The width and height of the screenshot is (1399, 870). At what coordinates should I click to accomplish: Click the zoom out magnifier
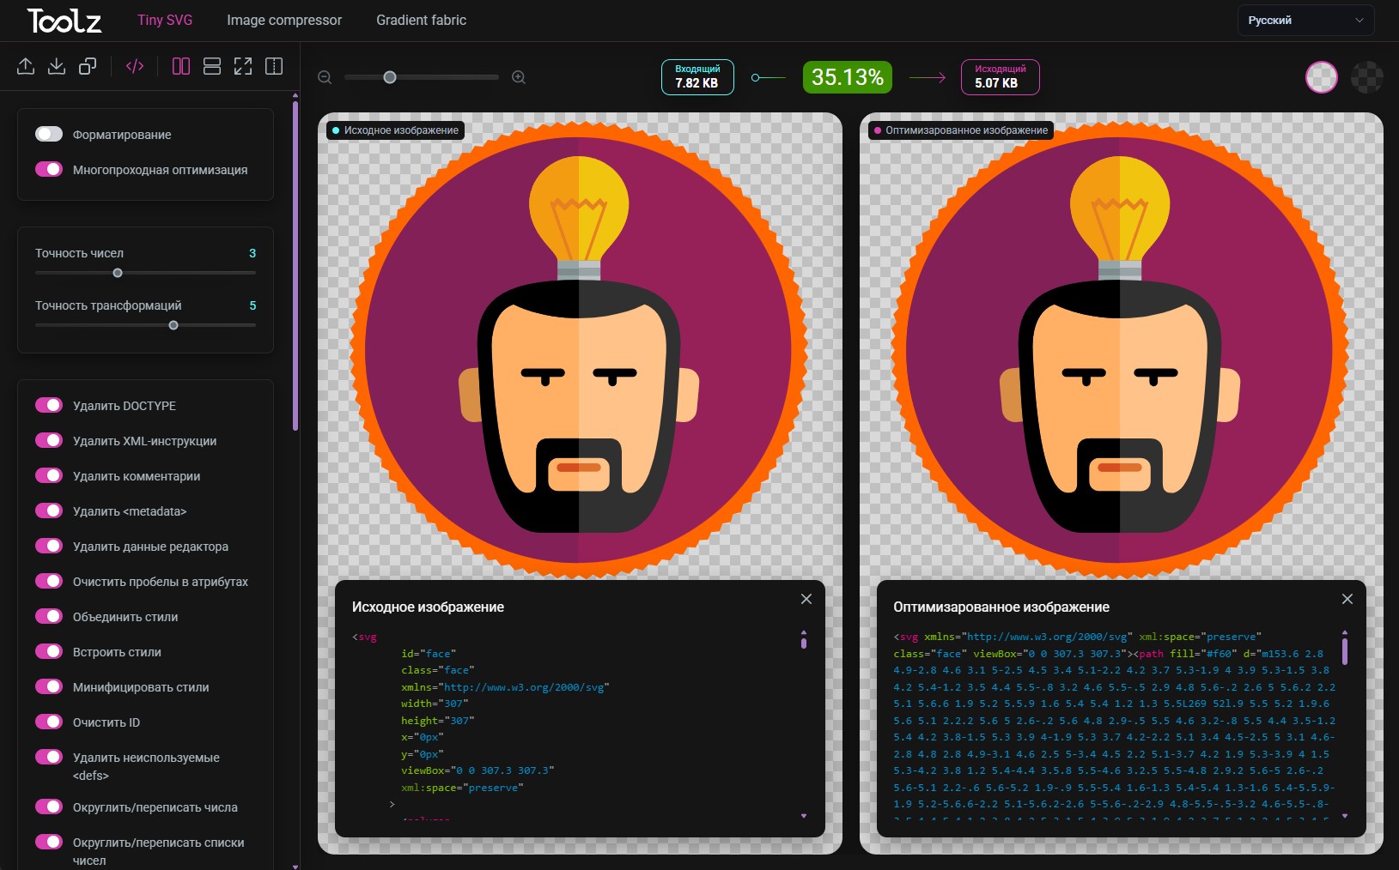pos(325,77)
